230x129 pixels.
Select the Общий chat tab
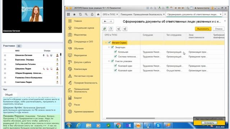(9, 95)
